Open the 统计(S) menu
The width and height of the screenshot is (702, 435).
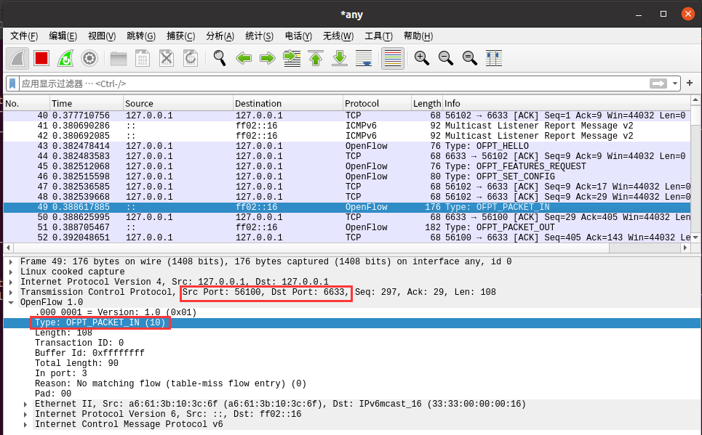[x=260, y=36]
